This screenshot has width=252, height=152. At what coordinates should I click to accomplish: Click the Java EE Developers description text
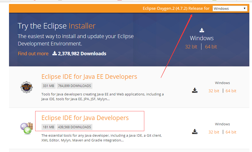(x=102, y=97)
